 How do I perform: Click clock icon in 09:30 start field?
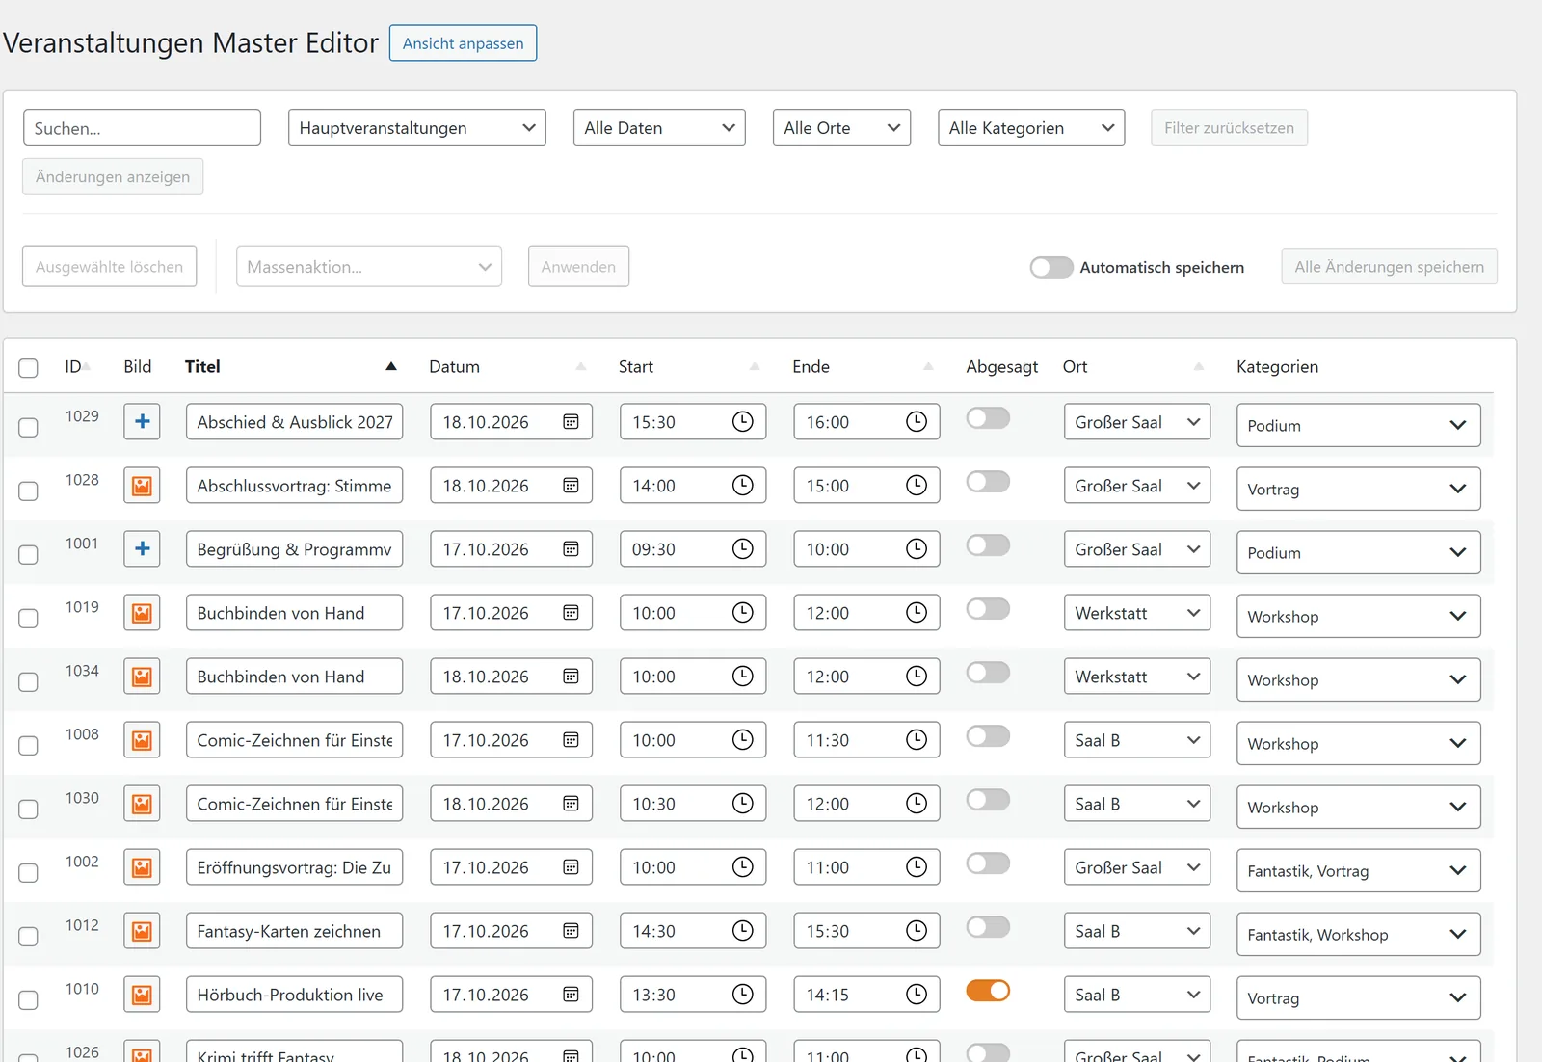pyautogui.click(x=742, y=548)
